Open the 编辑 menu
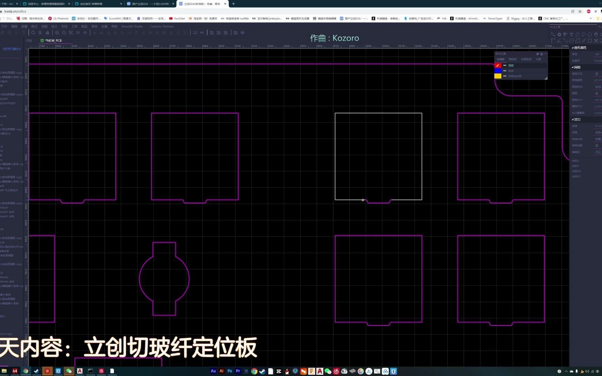 pyautogui.click(x=14, y=26)
